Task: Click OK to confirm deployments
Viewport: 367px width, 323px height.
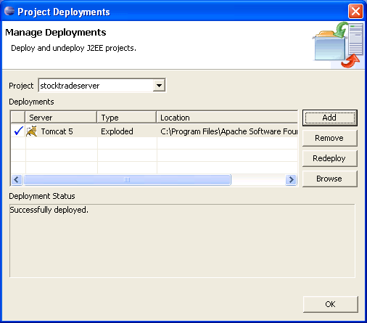Action: point(331,304)
